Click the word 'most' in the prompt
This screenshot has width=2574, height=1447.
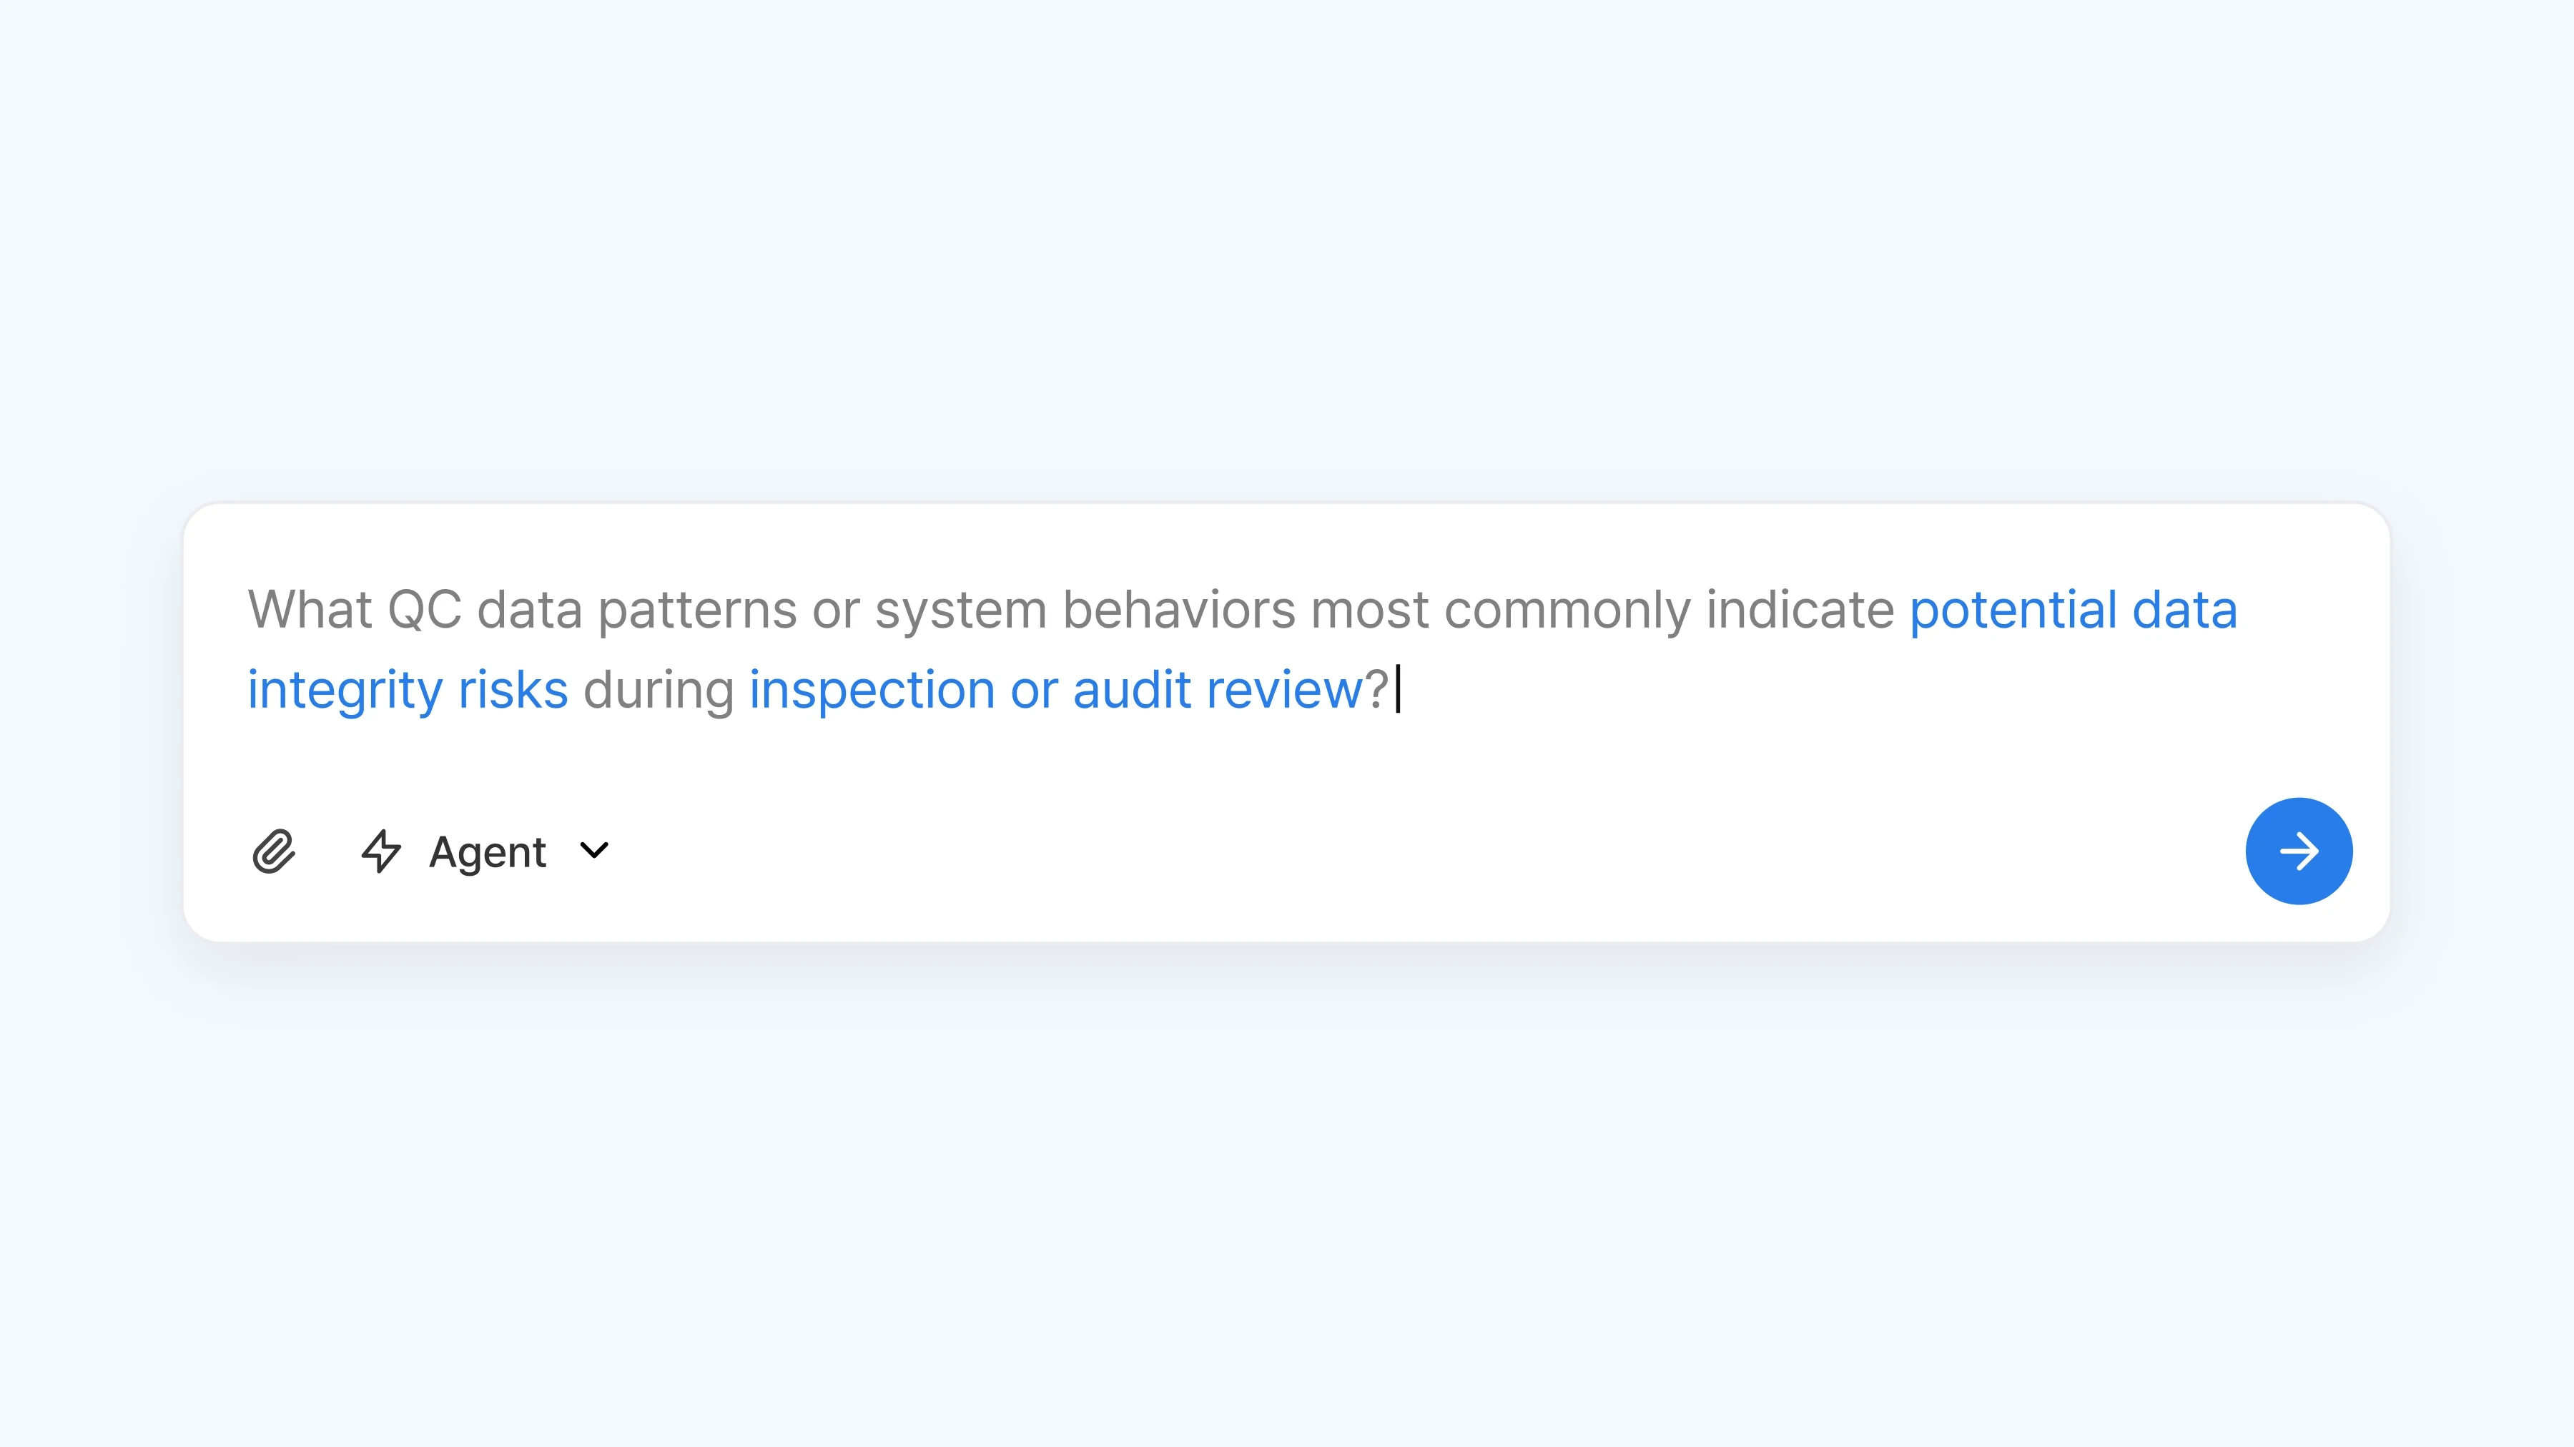(x=1370, y=611)
